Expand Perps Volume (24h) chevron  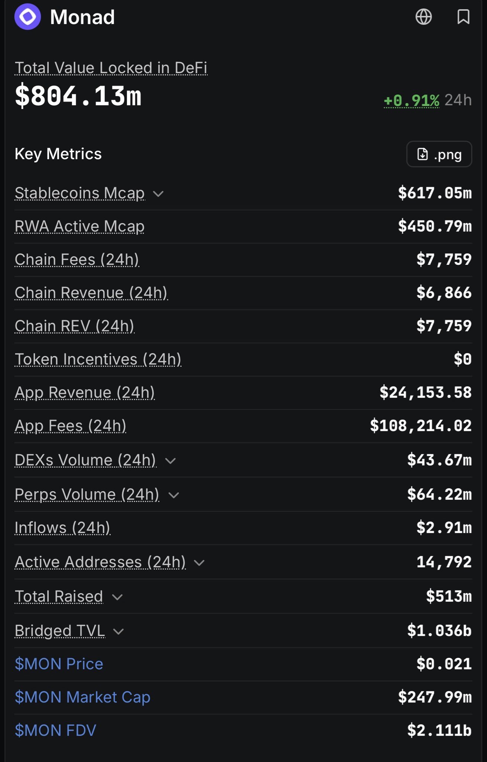pos(173,495)
